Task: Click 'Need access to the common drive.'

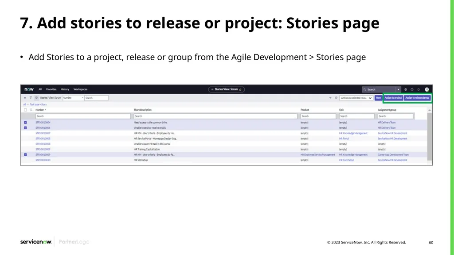Action: [151, 123]
